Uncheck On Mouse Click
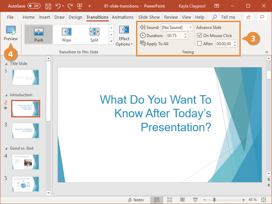The height and width of the screenshot is (204, 272). 200,35
